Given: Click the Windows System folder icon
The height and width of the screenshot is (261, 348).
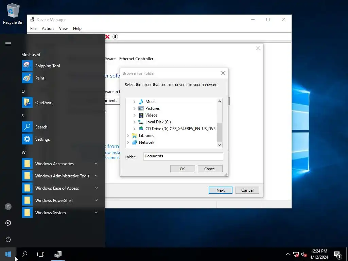Looking at the screenshot, I should pyautogui.click(x=27, y=212).
